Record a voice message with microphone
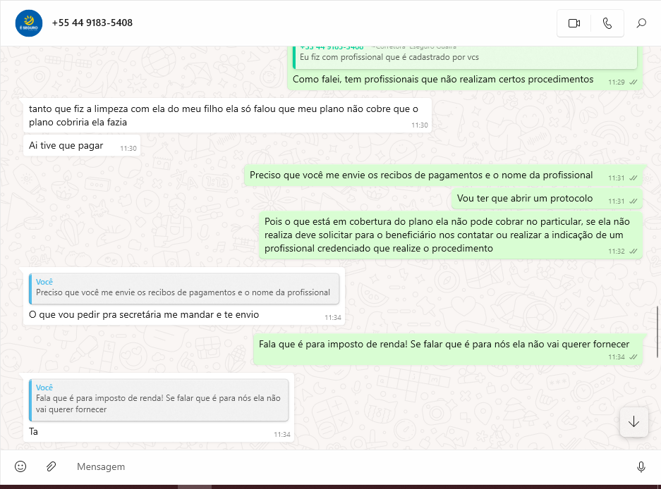Image resolution: width=661 pixels, height=489 pixels. (641, 466)
